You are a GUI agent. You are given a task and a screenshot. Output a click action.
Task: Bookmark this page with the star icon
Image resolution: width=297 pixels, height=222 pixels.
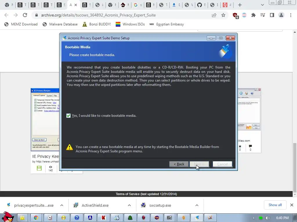click(223, 15)
